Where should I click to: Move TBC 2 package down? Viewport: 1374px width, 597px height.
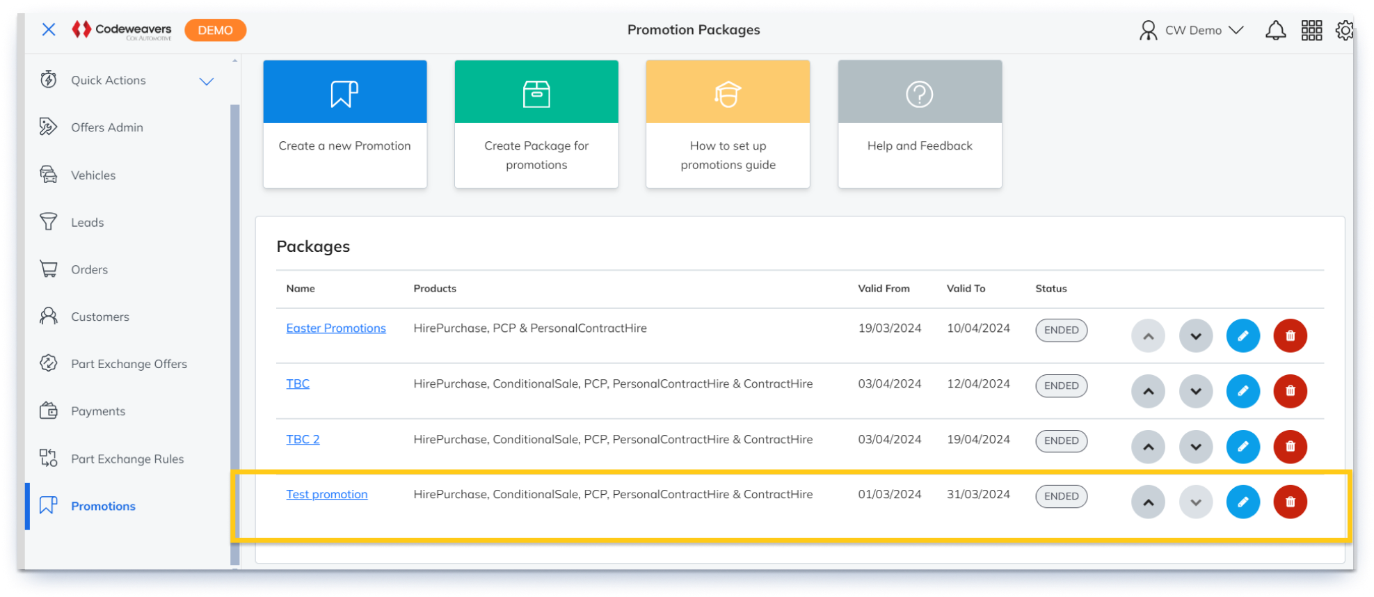tap(1195, 447)
